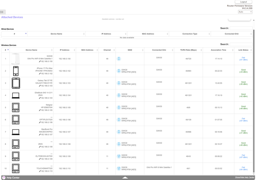Click the HP-EB8570W computer icon
The image size is (256, 180).
(16, 108)
